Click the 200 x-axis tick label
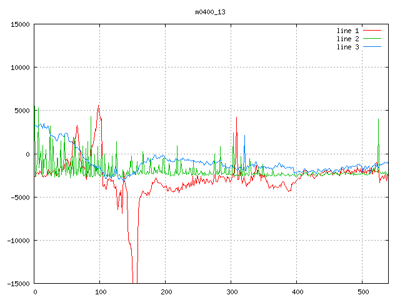Screen dimensions: 400x300 tap(166, 292)
